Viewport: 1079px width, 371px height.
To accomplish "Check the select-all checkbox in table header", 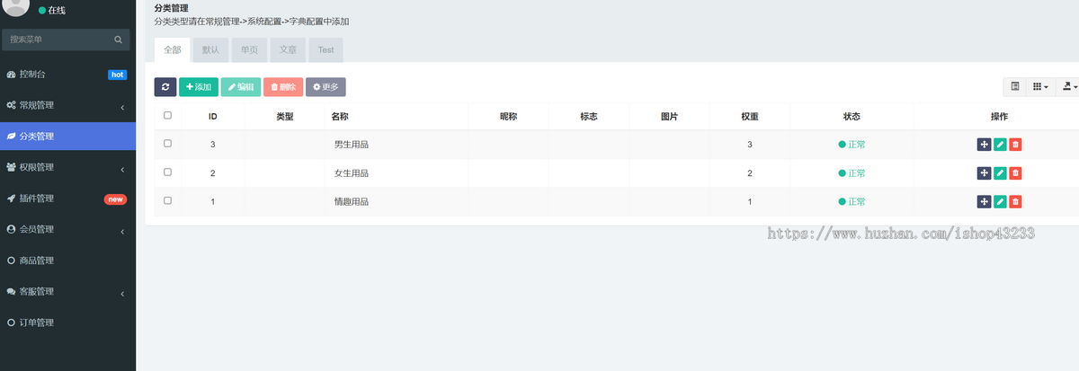I will (x=167, y=116).
